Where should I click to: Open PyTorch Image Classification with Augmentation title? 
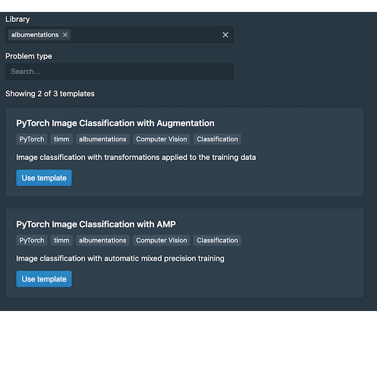tap(116, 123)
